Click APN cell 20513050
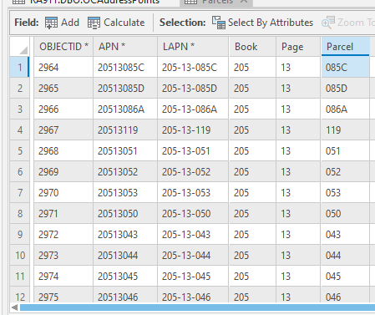The width and height of the screenshot is (375, 315). click(125, 213)
